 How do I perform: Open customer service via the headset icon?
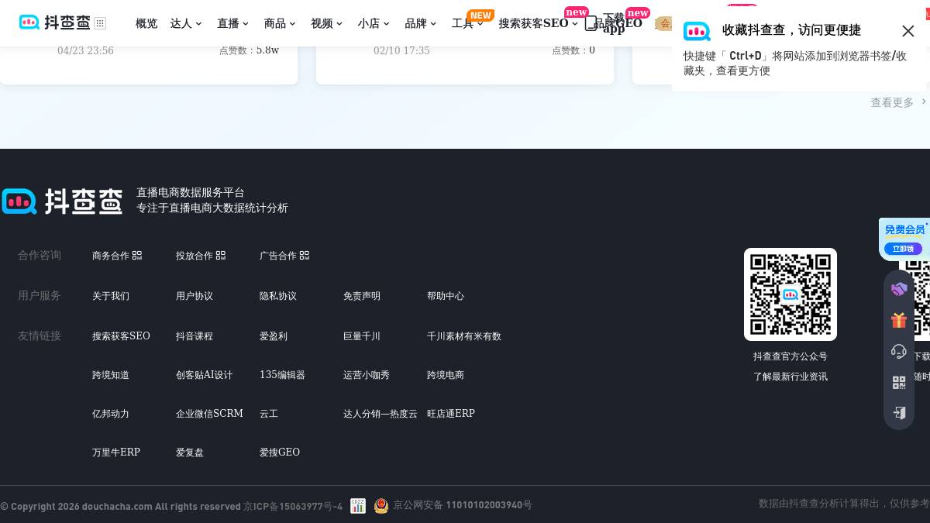point(899,351)
